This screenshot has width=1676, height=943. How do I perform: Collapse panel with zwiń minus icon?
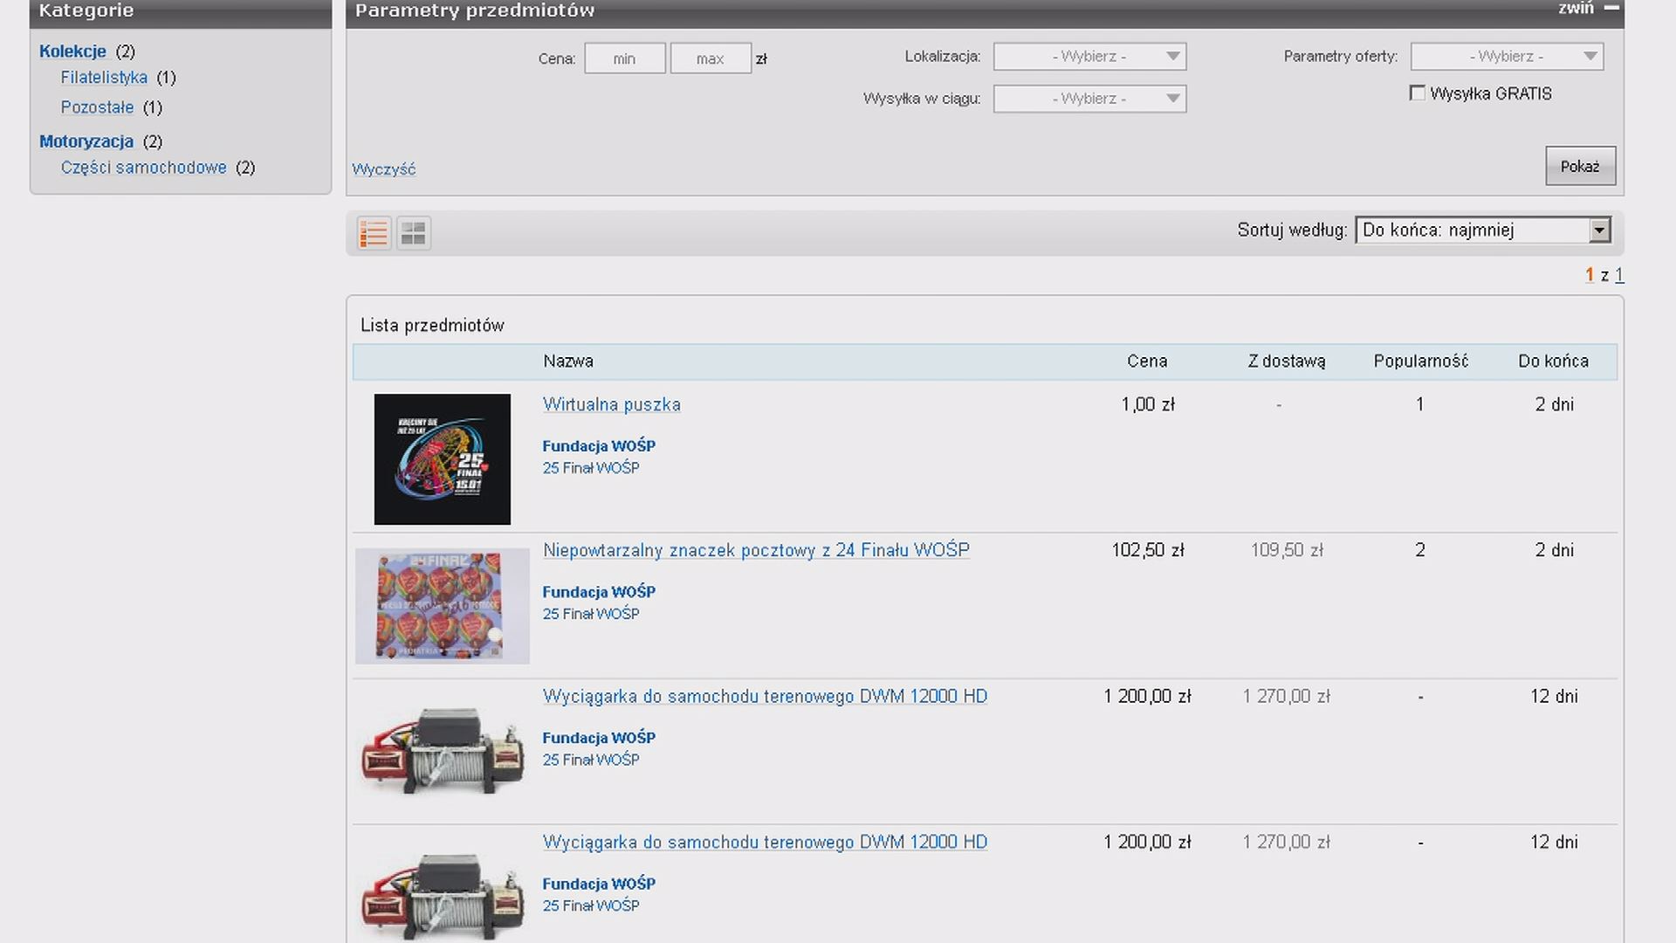1611,8
